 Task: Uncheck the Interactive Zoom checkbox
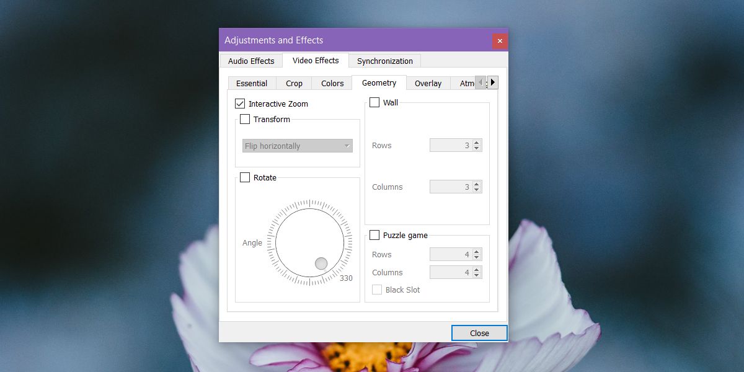(x=240, y=104)
